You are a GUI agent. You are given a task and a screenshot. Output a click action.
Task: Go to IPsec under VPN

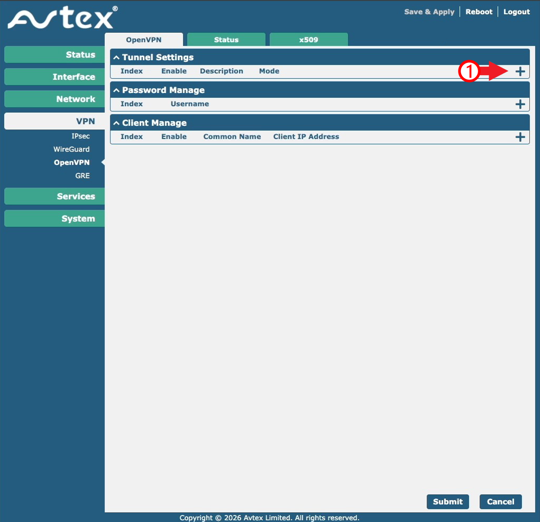click(80, 136)
